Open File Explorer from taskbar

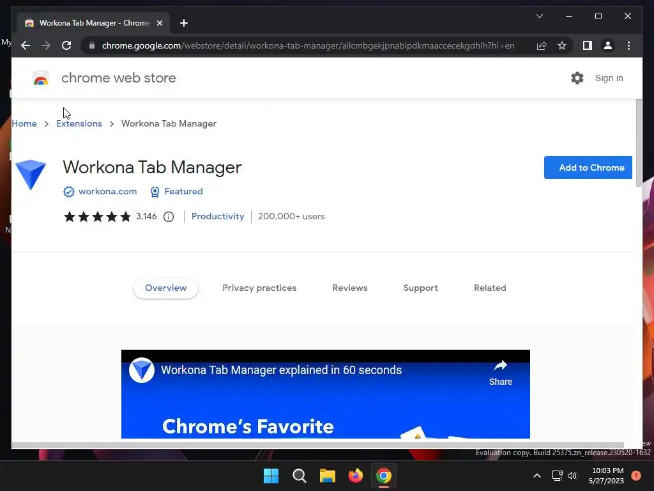tap(328, 476)
